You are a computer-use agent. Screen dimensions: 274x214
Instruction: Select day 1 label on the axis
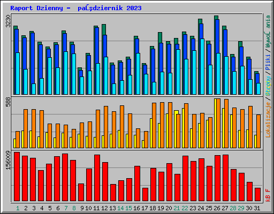coord(18,208)
